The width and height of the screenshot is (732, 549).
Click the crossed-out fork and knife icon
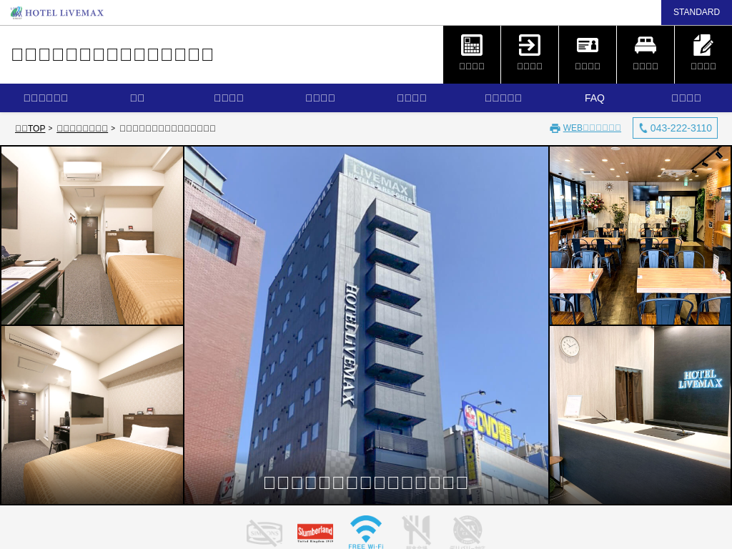coord(416,532)
